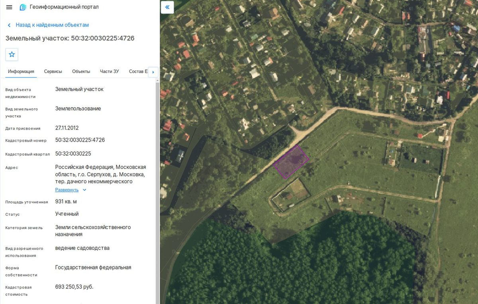Image resolution: width=478 pixels, height=304 pixels.
Task: Click the Категория земель label
Action: click(24, 228)
